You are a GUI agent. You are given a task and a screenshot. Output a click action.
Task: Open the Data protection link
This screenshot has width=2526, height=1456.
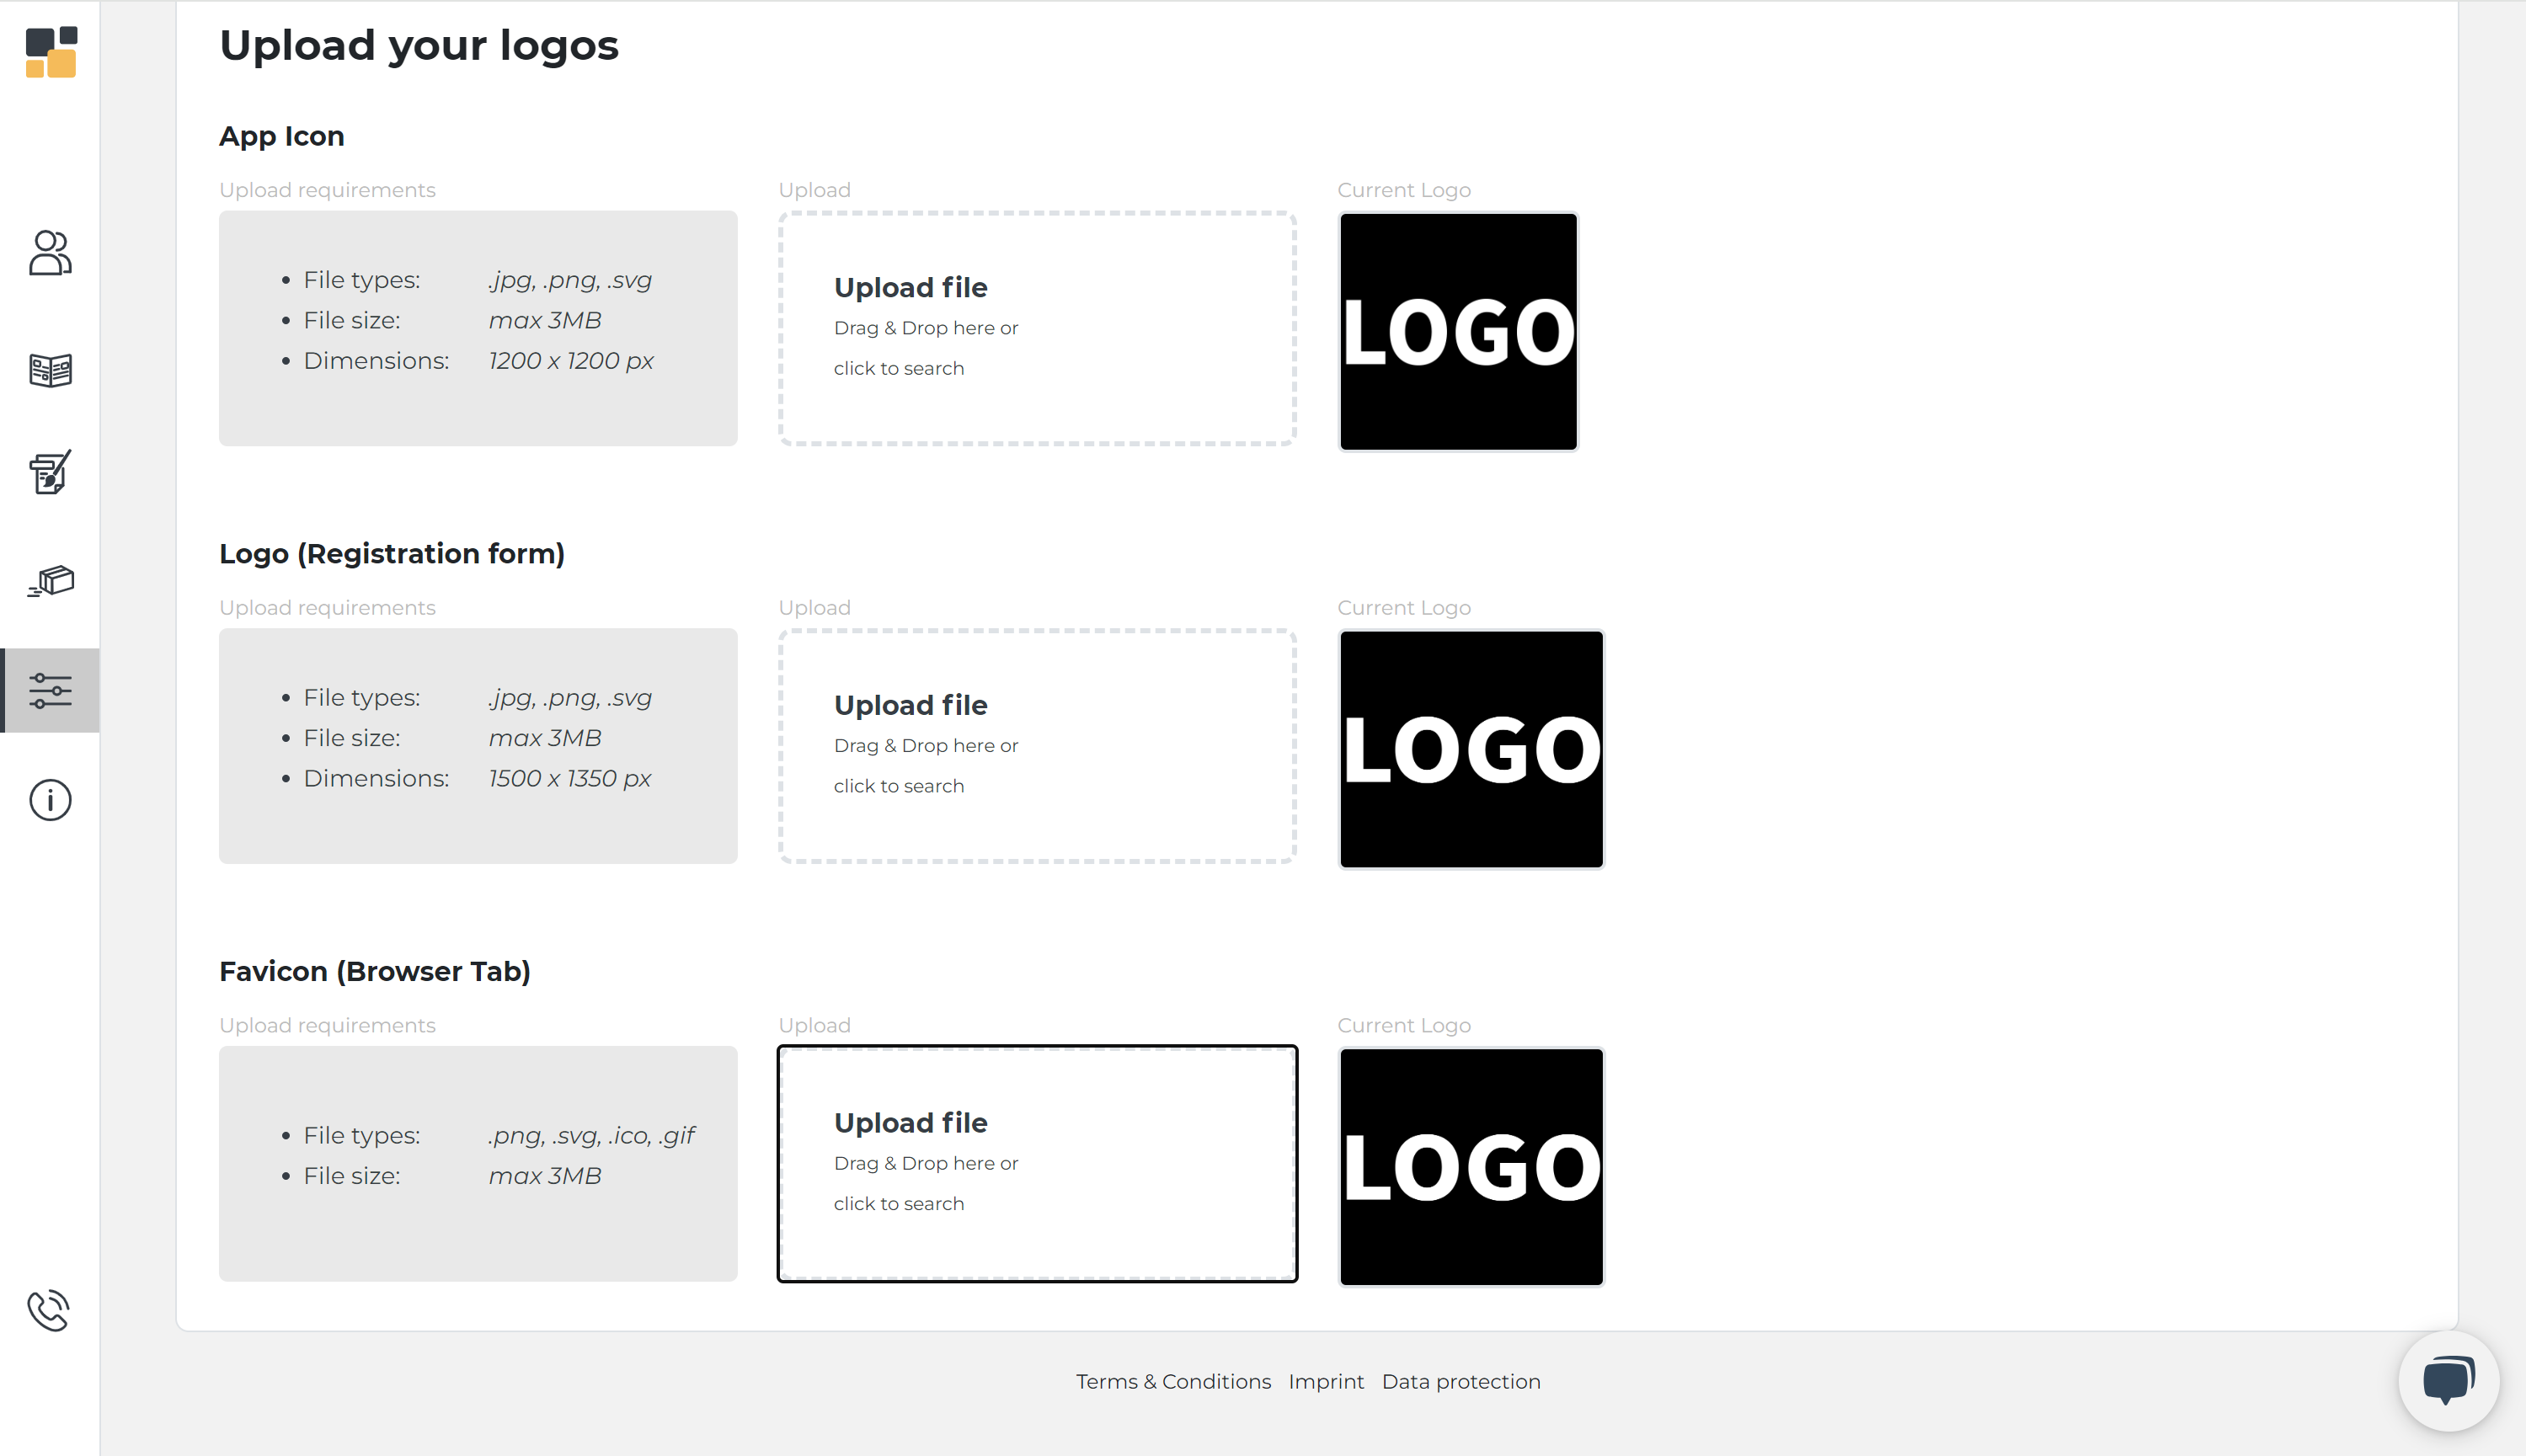(x=1461, y=1381)
